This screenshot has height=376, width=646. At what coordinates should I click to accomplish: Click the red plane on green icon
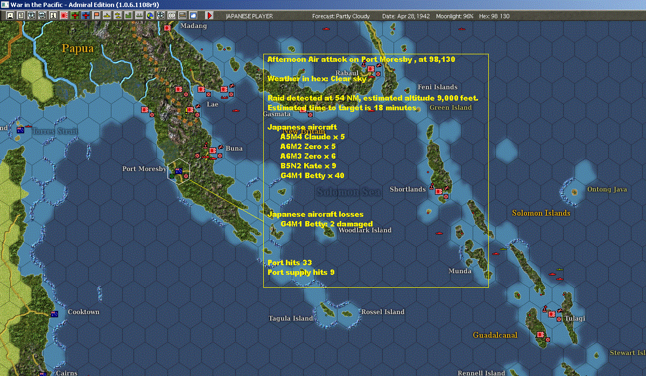pos(74,16)
